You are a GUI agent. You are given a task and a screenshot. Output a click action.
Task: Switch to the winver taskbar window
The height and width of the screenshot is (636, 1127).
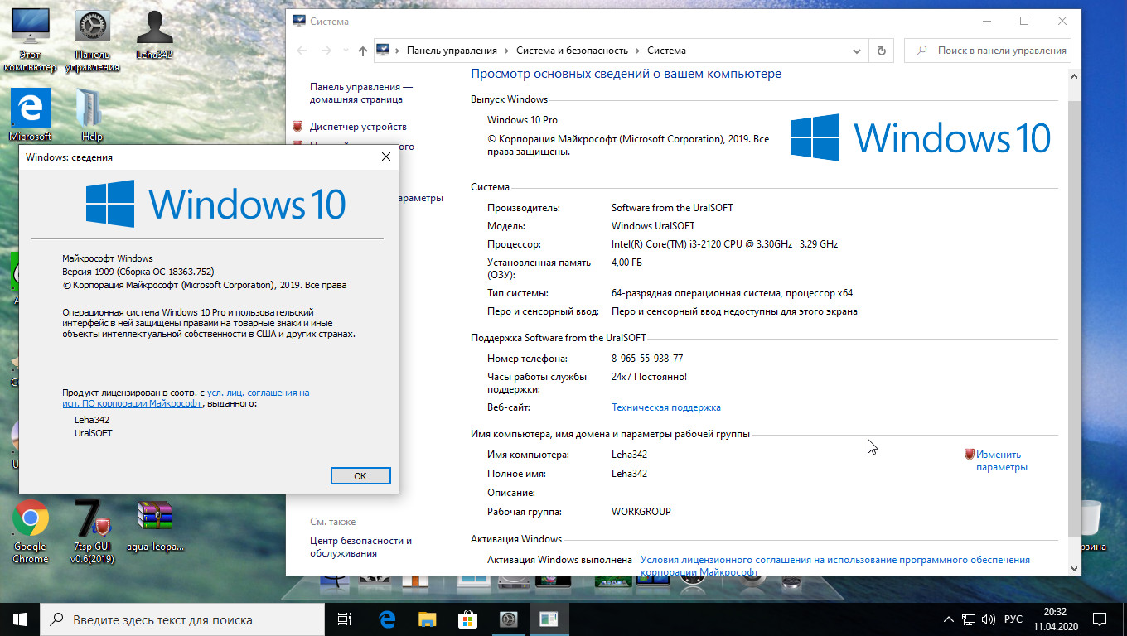(x=549, y=619)
